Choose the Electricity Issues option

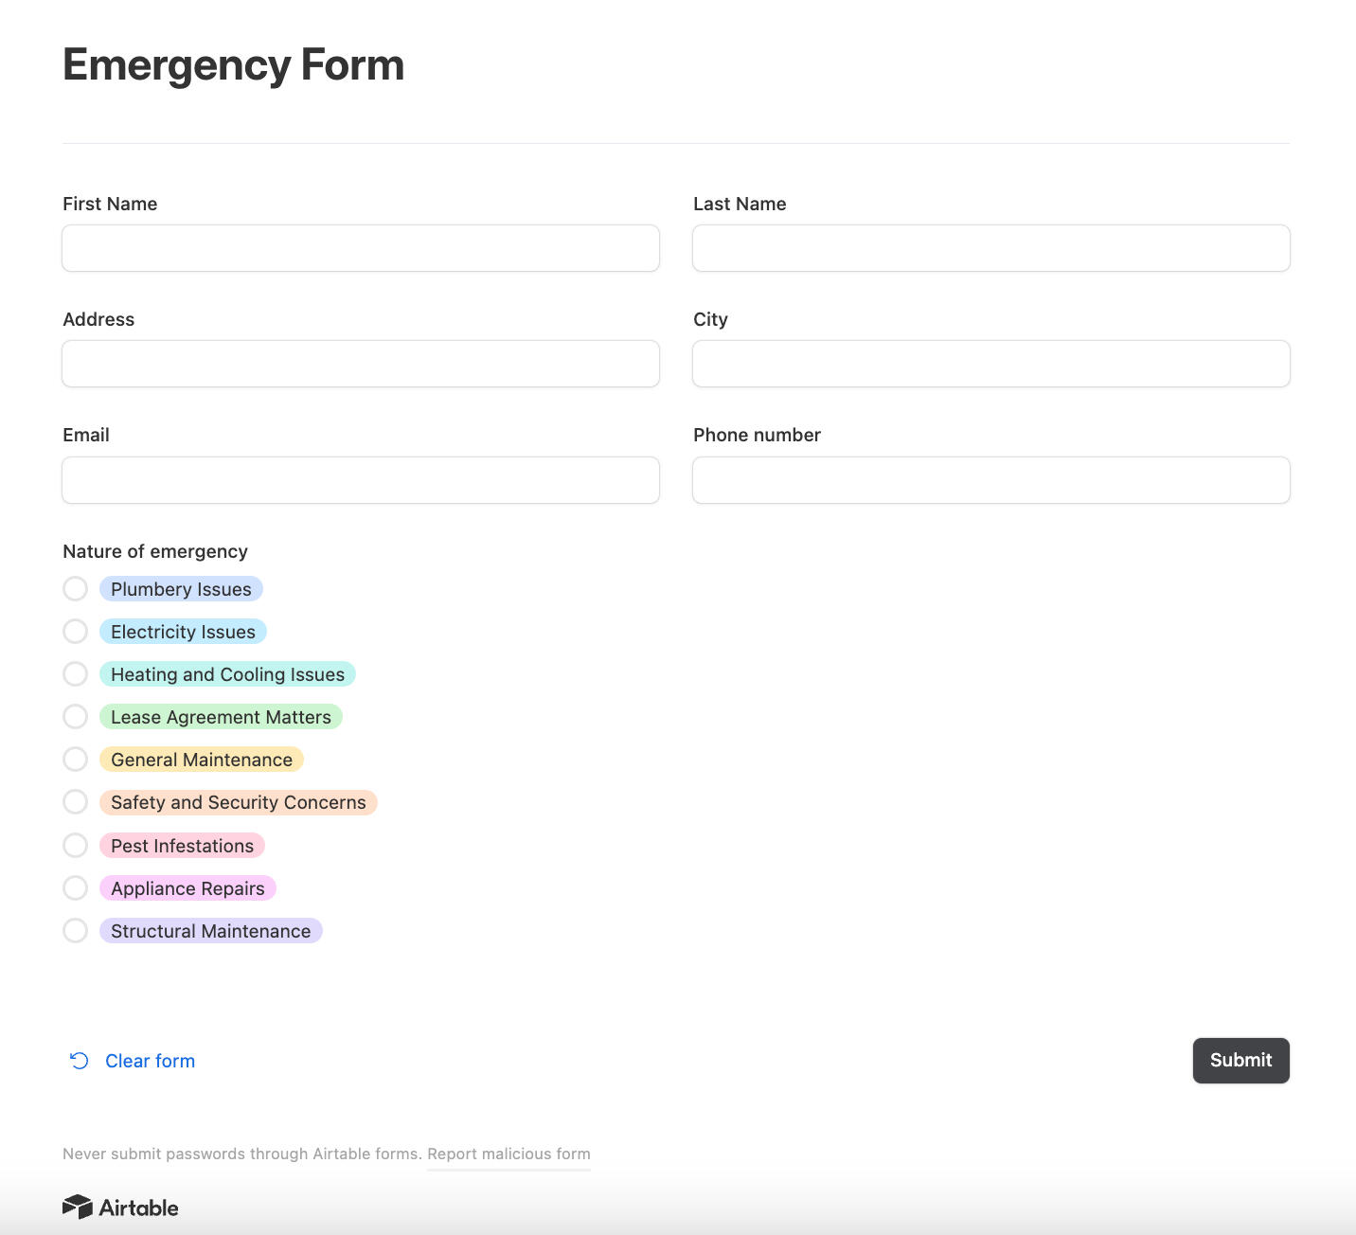point(76,632)
